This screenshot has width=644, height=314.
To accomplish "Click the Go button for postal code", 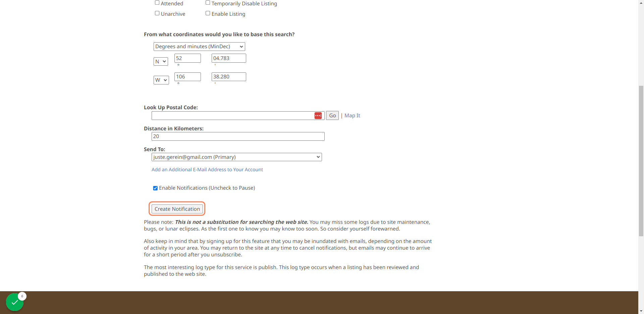I will [x=332, y=116].
